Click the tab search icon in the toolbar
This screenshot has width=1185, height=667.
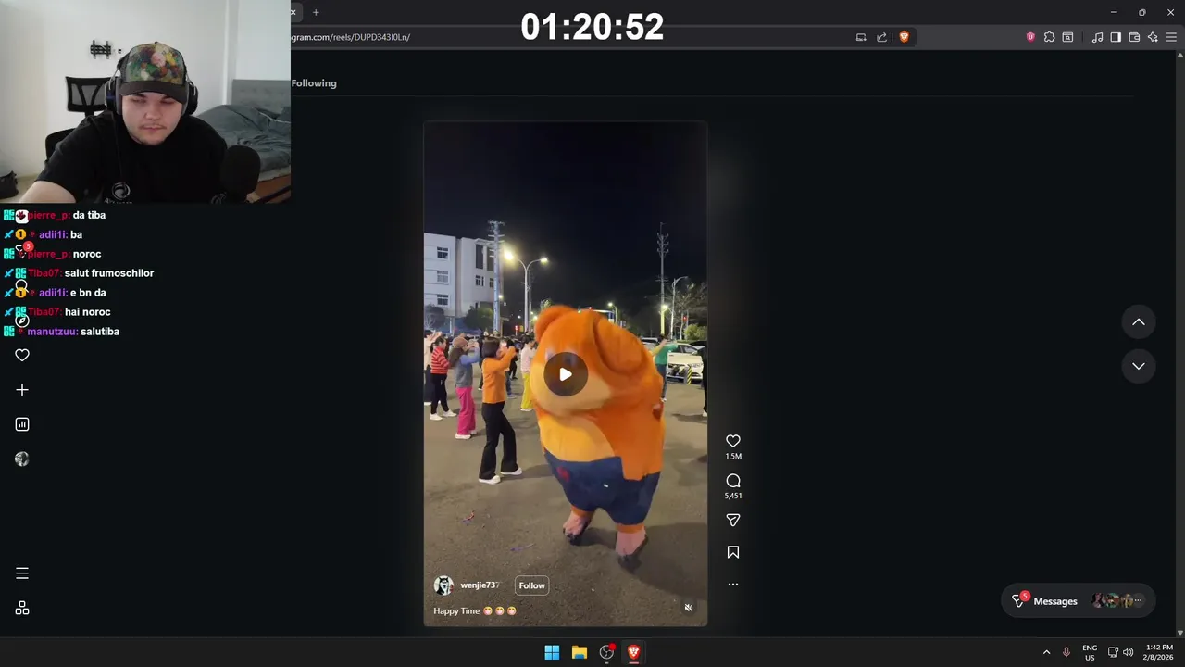point(1067,37)
